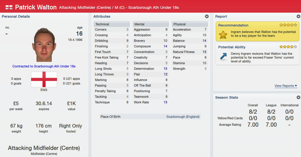Viewport: 301px width, 157px height.
Task: Click the Scarborough (England) birthplace link
Action: [183, 117]
